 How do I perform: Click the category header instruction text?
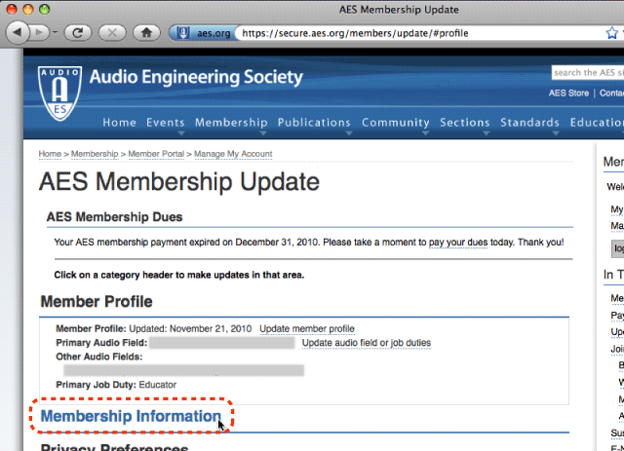coord(179,275)
